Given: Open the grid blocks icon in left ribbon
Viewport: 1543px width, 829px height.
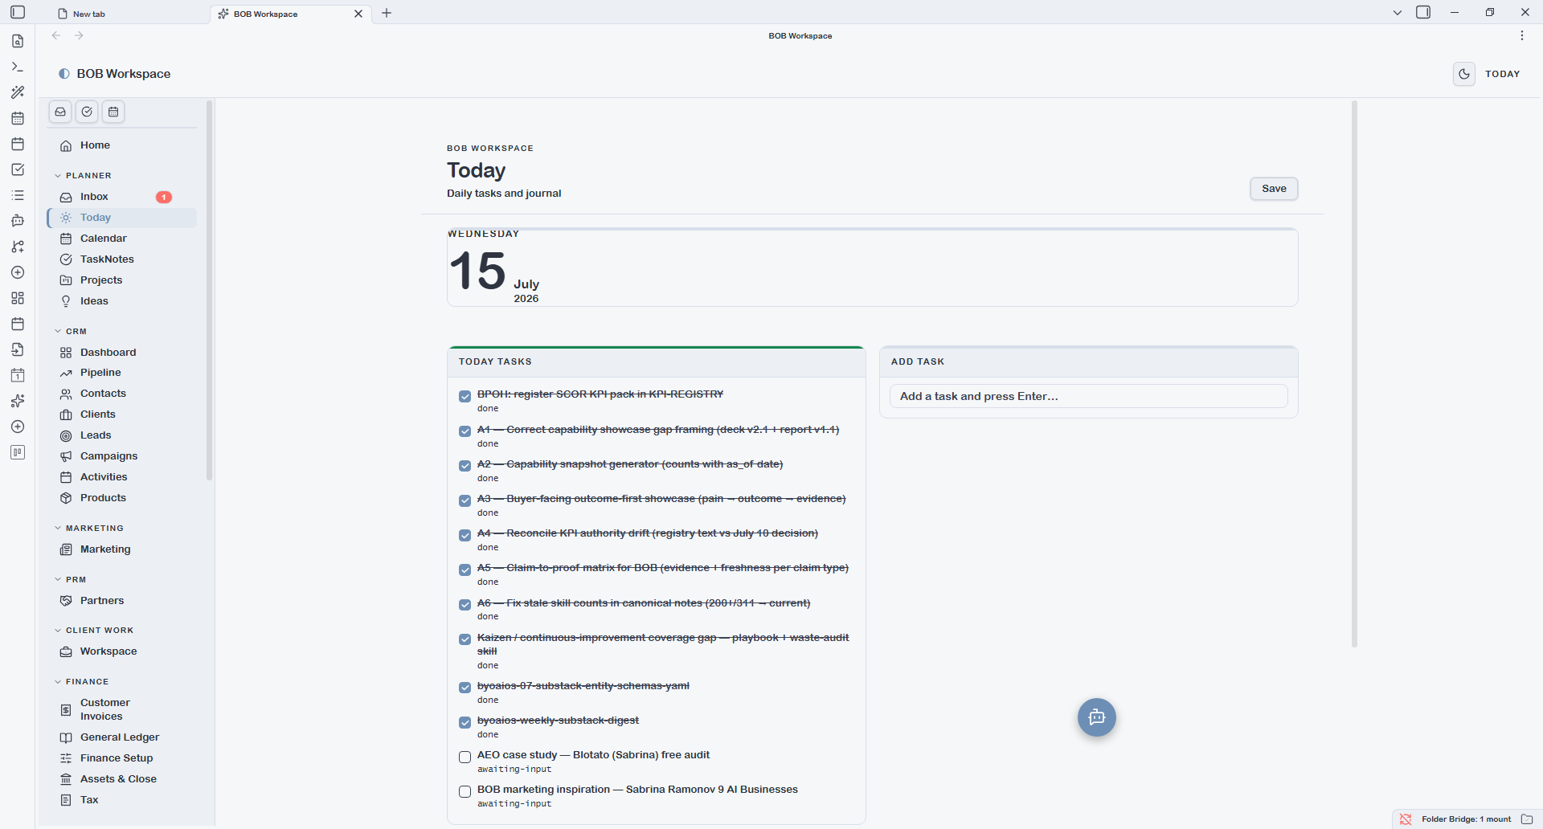Looking at the screenshot, I should [x=18, y=298].
